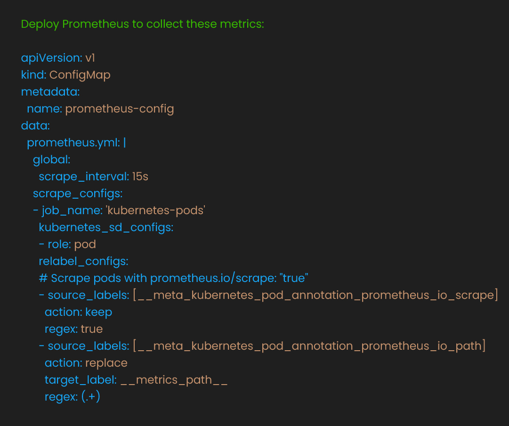Click the prometheus_io_path source label

(309, 346)
